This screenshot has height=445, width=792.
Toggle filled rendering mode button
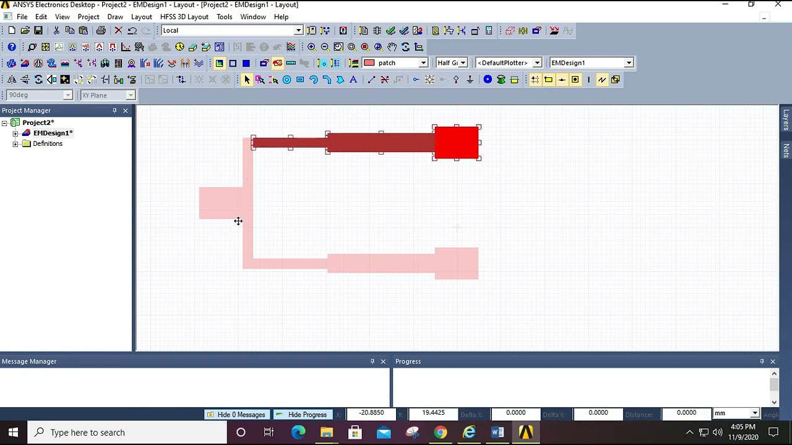click(220, 63)
